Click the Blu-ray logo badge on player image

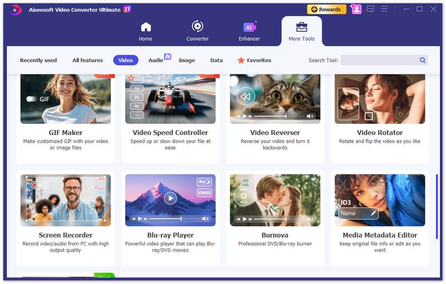[204, 182]
